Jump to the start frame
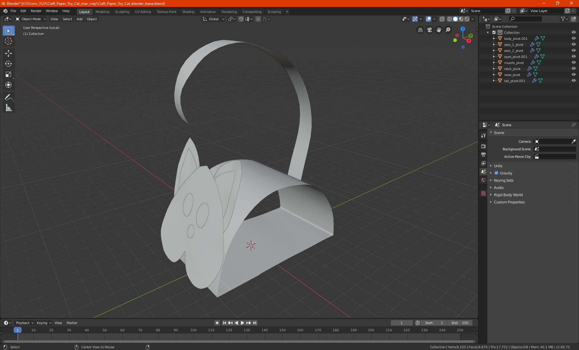579x350 pixels. pyautogui.click(x=224, y=323)
